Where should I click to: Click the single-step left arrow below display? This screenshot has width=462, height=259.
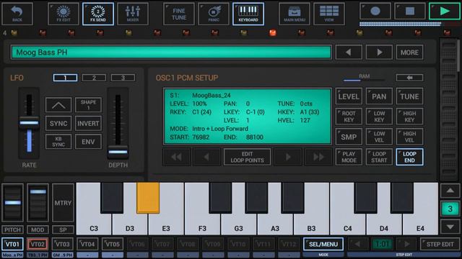(x=206, y=157)
